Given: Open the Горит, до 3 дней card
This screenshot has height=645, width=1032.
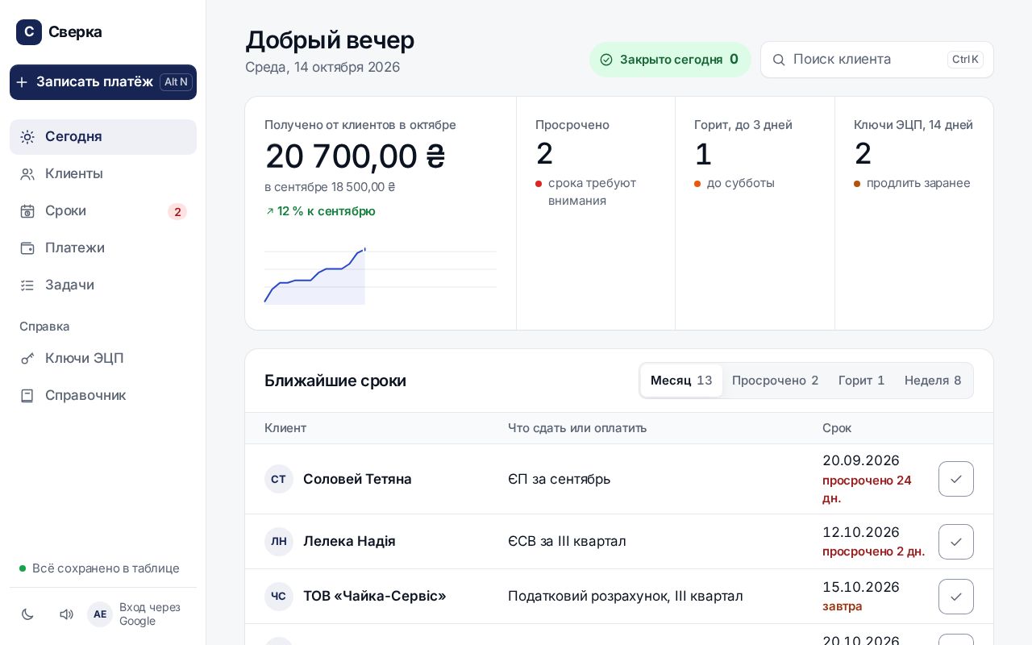Looking at the screenshot, I should tap(755, 214).
